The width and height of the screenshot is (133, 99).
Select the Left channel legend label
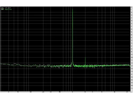click(x=8, y=8)
